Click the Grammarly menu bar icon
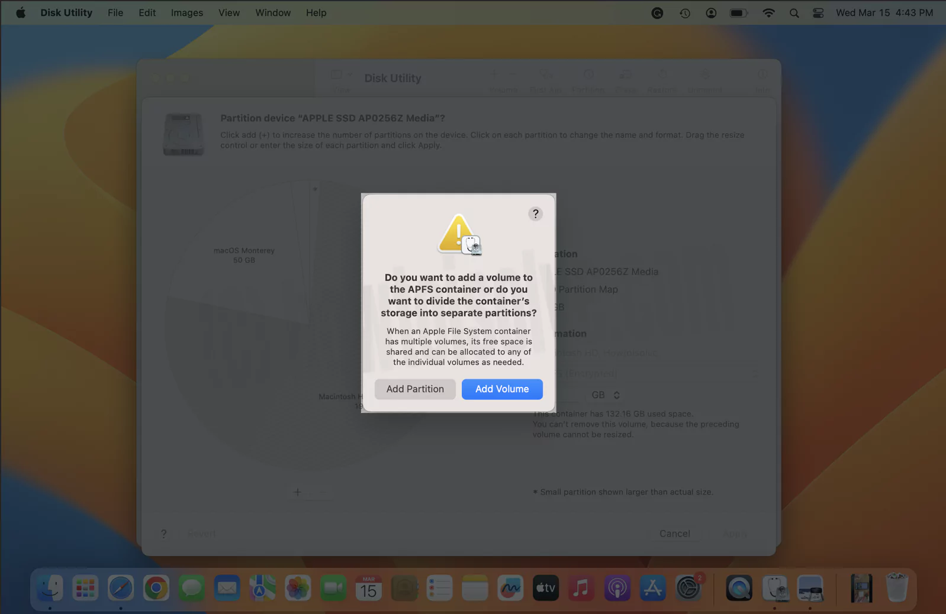Viewport: 946px width, 614px height. [x=657, y=12]
